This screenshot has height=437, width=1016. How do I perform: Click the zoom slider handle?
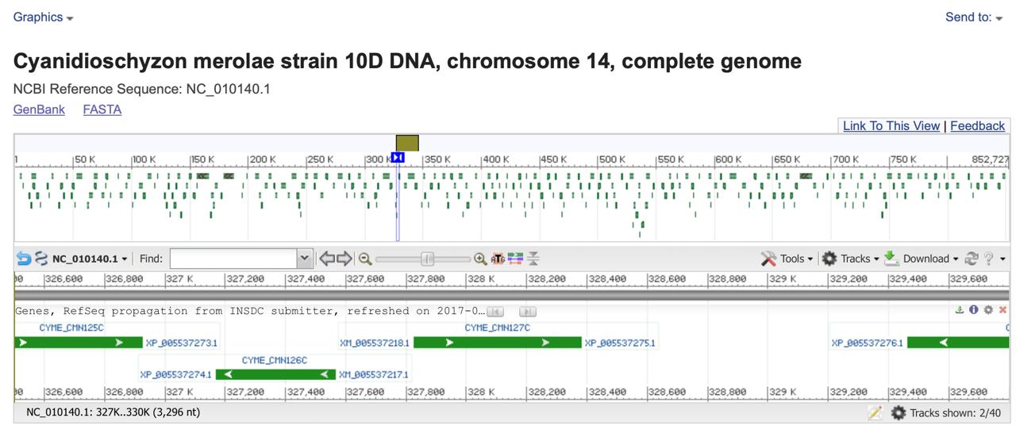(427, 259)
